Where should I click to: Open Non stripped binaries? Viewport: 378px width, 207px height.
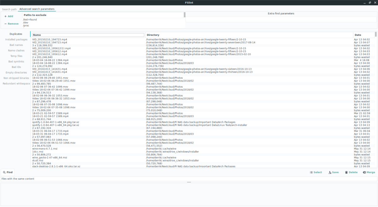click(x=16, y=78)
